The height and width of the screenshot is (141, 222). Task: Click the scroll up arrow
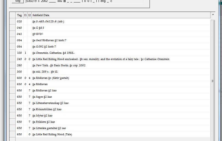coord(213,14)
